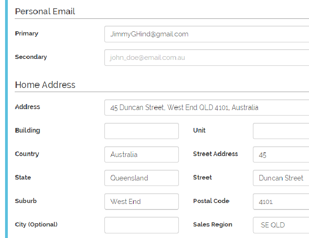Click the Personal Email section heading
309x238 pixels.
(45, 11)
